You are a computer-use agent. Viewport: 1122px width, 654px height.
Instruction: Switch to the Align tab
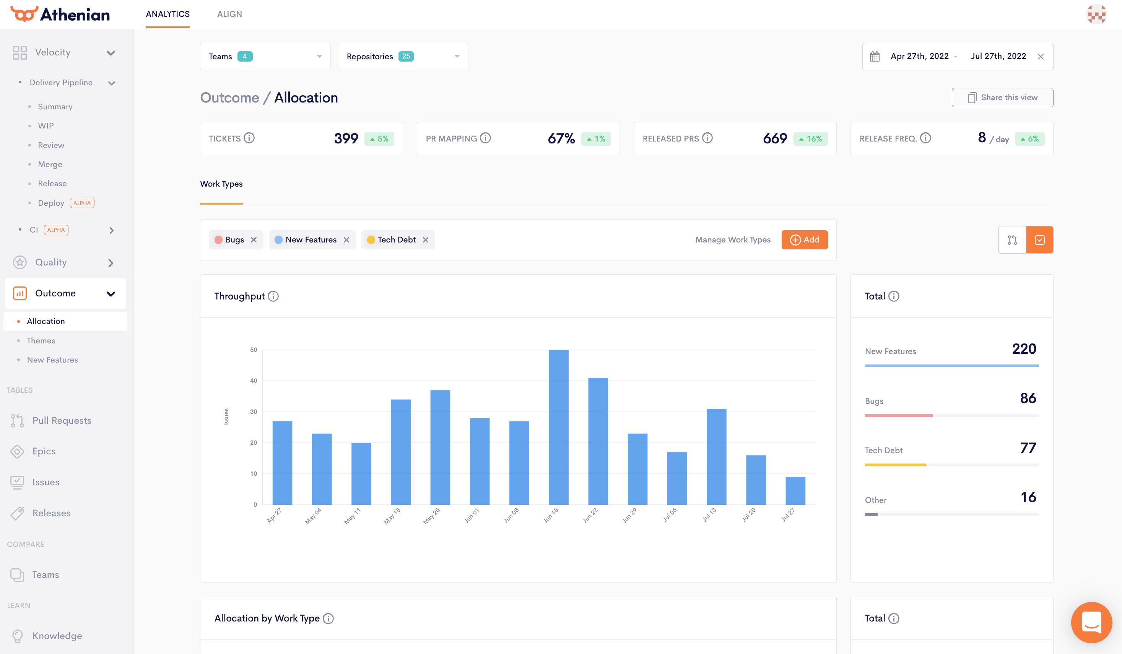229,14
